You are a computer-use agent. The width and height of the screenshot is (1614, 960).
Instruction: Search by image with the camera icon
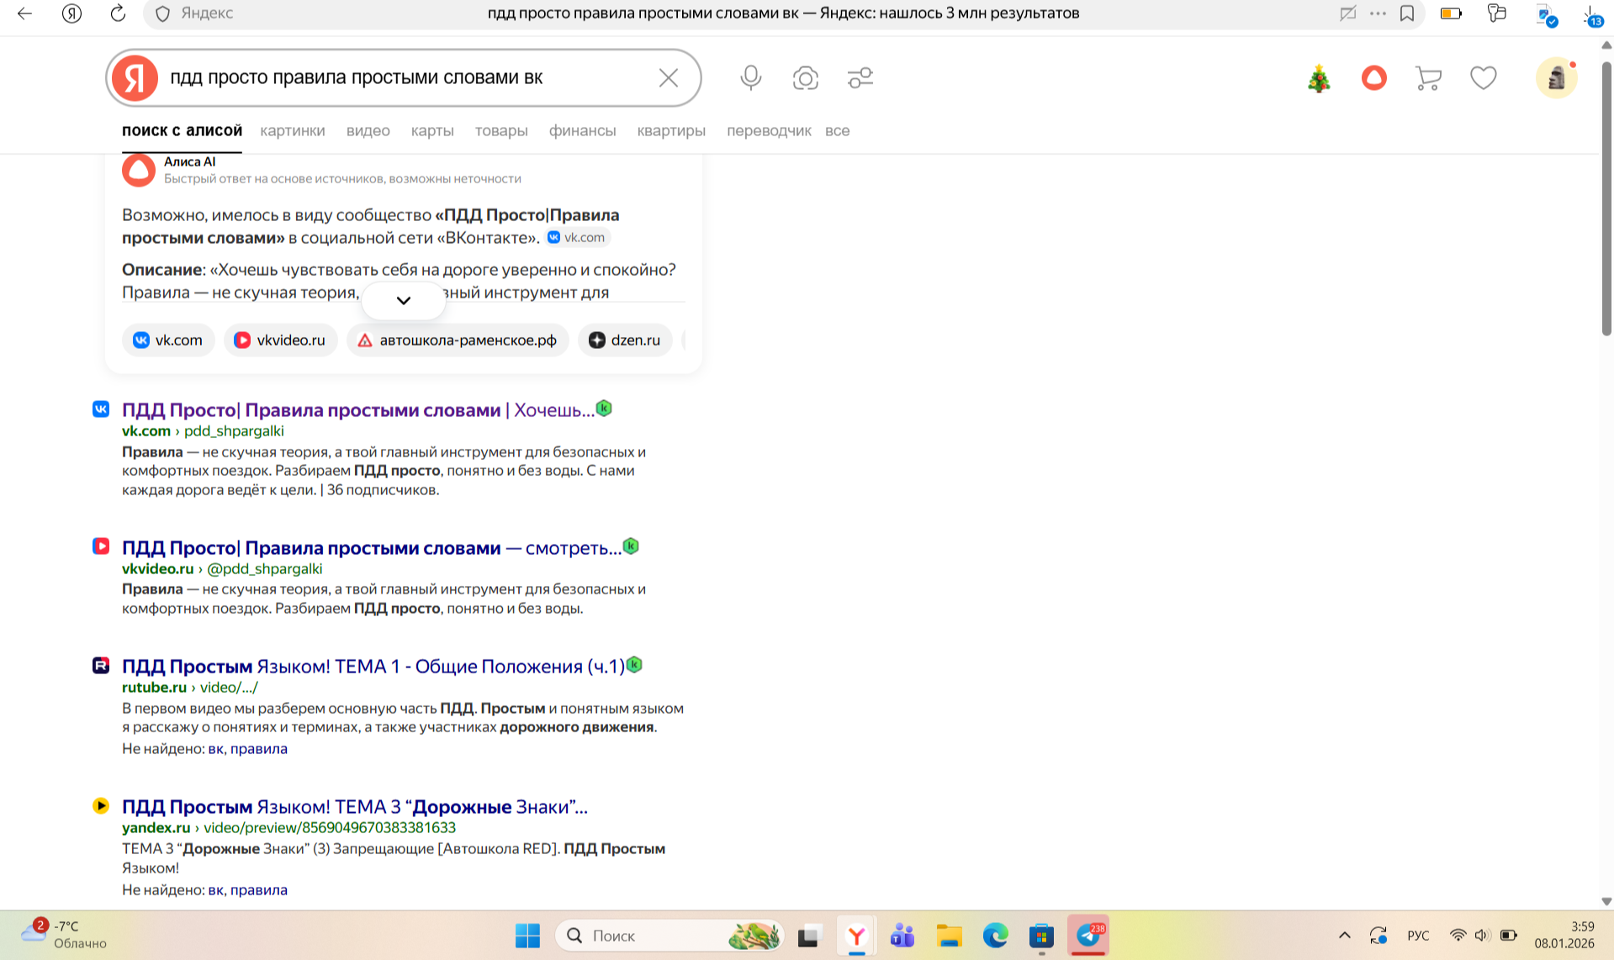806,78
